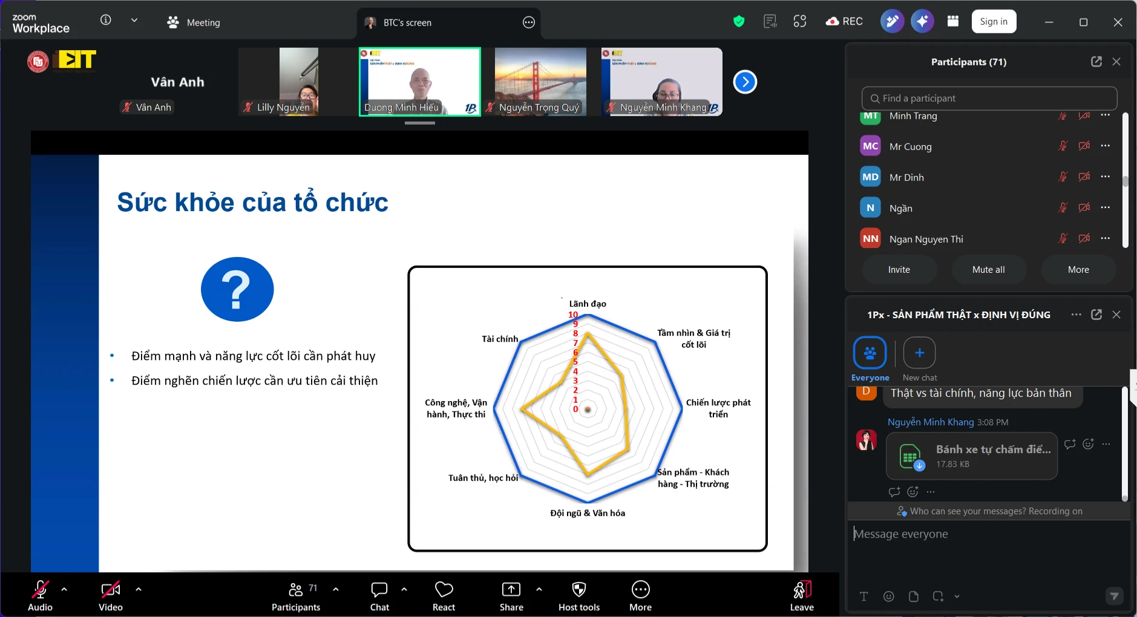Open chat panel ellipsis options

click(1076, 315)
